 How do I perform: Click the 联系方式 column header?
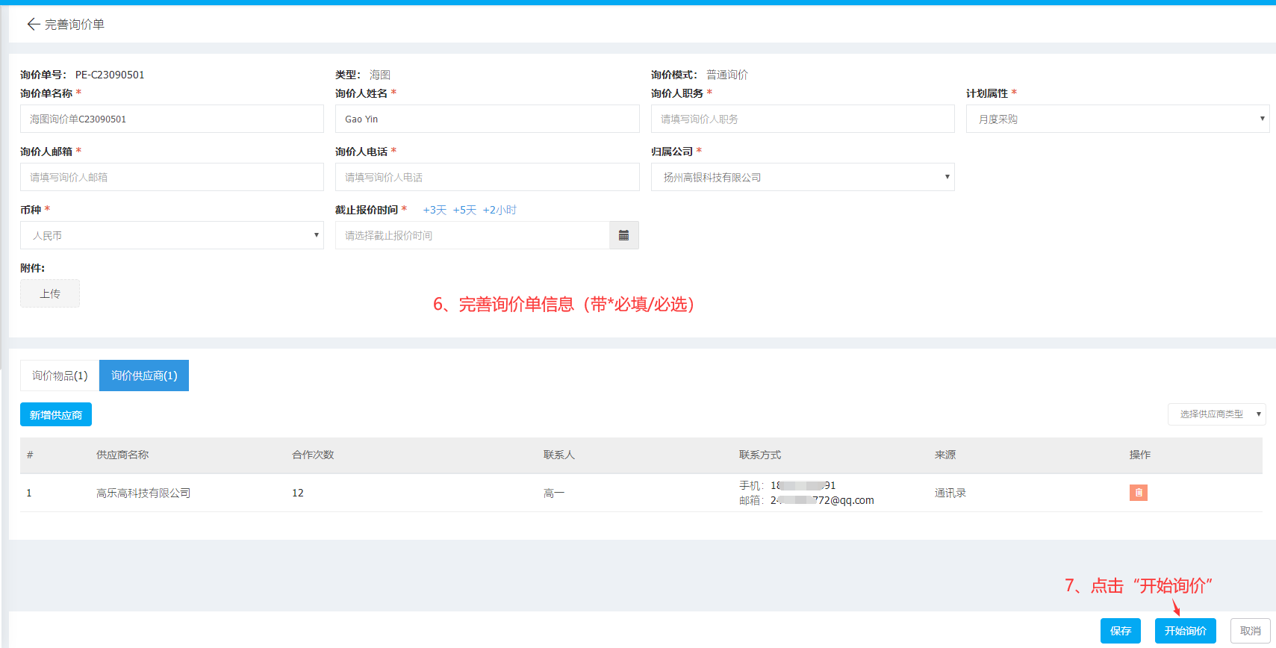(760, 455)
